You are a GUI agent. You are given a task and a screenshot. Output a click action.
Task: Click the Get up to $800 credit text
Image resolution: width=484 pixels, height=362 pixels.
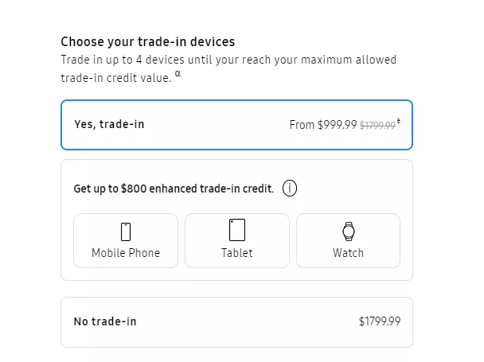click(x=174, y=189)
